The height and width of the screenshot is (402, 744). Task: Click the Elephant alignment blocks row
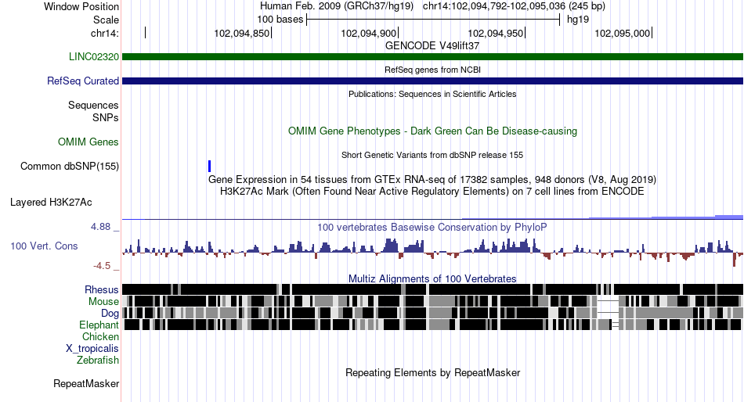coord(433,325)
